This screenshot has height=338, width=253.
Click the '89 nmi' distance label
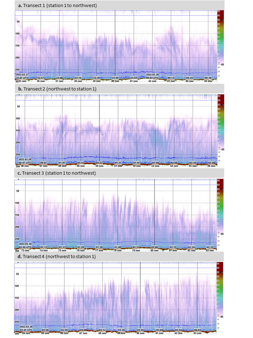[x=121, y=333]
